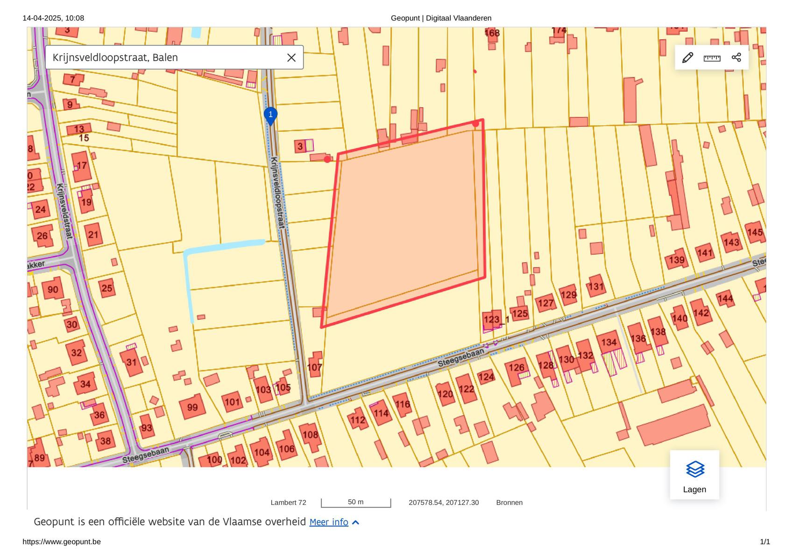Open the ruler measure tool
This screenshot has height=560, width=793.
[712, 58]
